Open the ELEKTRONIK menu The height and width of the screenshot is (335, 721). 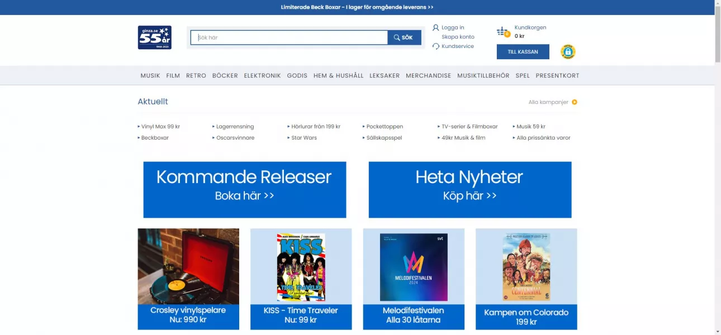coord(262,75)
